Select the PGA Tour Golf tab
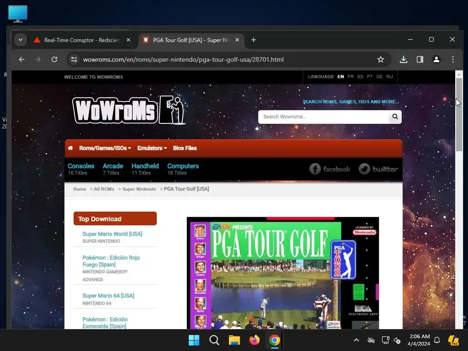The image size is (468, 351). [191, 40]
